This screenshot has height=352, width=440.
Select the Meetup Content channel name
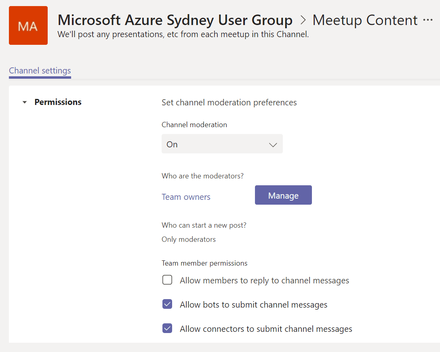click(x=365, y=20)
